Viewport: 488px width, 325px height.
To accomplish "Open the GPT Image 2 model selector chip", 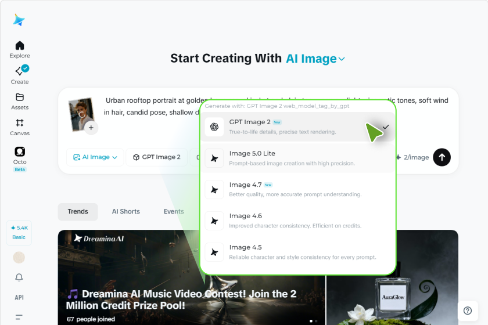I will (157, 157).
